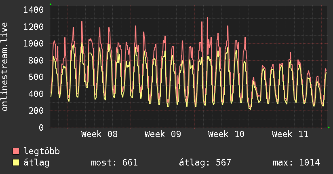The image size is (333, 174).
Task: Click the 600 y-axis tick label
Action: (36, 77)
